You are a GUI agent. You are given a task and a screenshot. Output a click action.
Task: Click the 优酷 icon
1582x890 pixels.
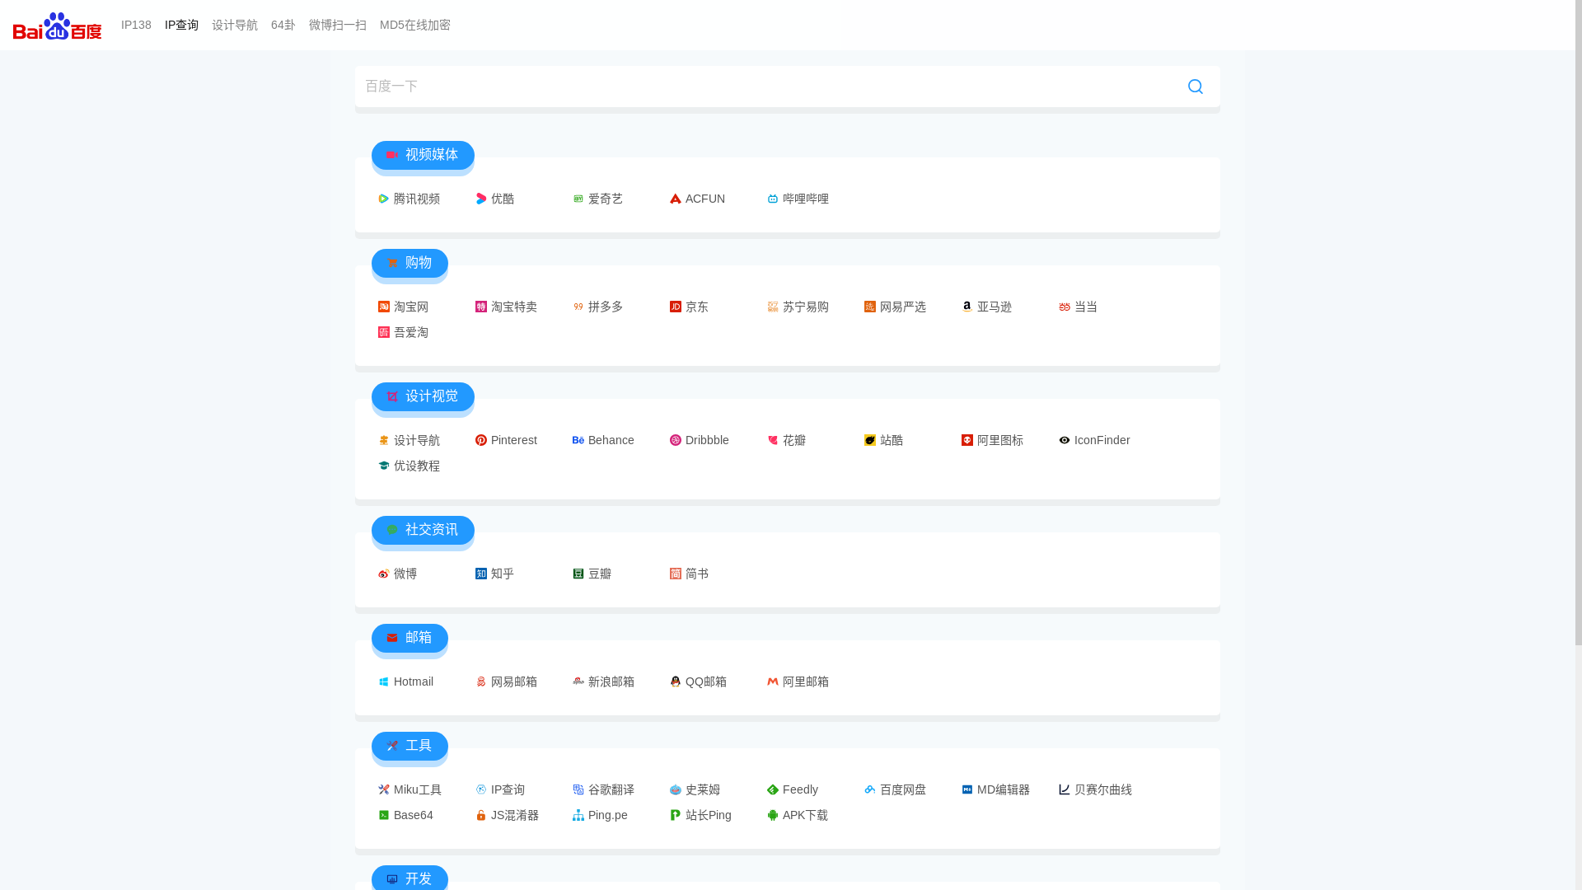click(x=481, y=199)
